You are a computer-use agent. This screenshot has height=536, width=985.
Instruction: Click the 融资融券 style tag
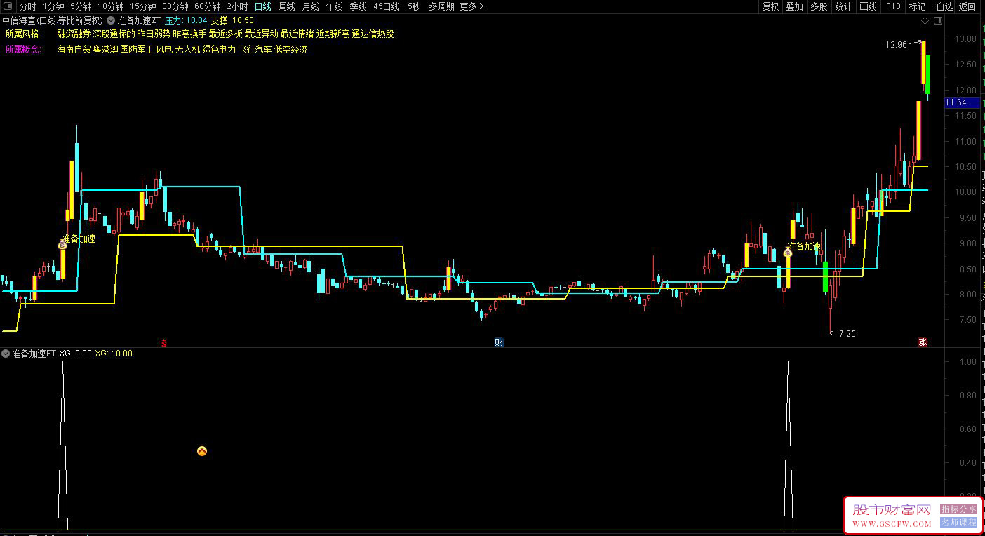tap(74, 34)
